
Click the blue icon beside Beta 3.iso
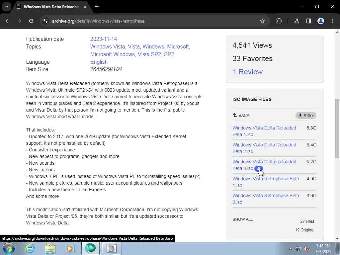click(258, 168)
